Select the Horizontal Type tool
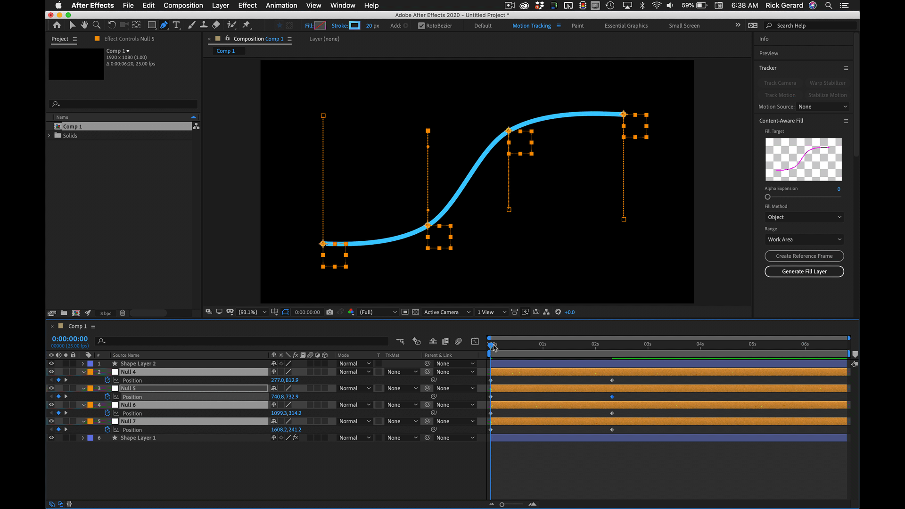Viewport: 905px width, 509px height. pyautogui.click(x=176, y=25)
